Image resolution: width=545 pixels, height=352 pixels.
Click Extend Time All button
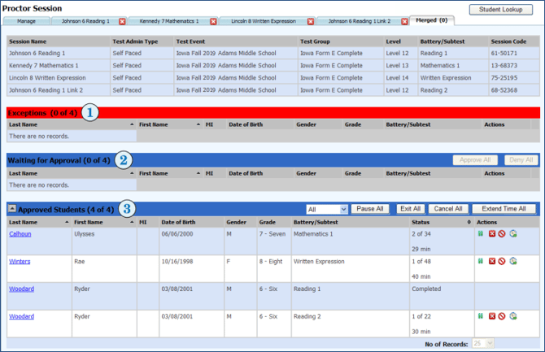[x=504, y=209]
